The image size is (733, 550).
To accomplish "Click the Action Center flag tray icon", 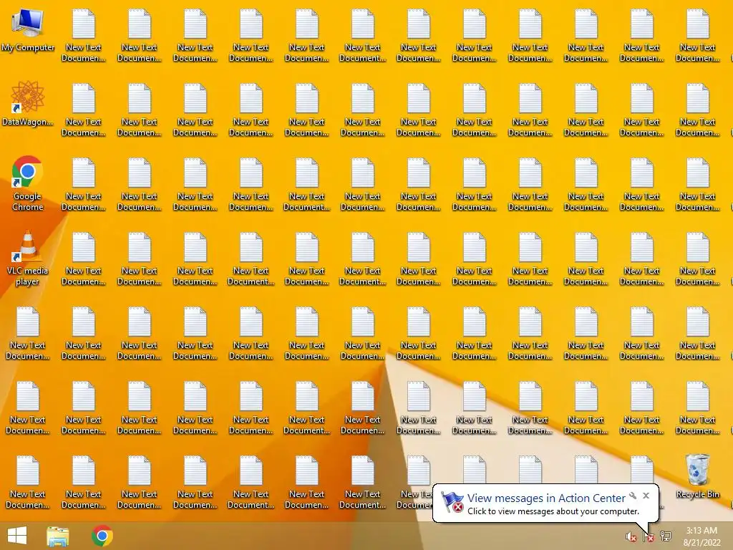I will 649,537.
